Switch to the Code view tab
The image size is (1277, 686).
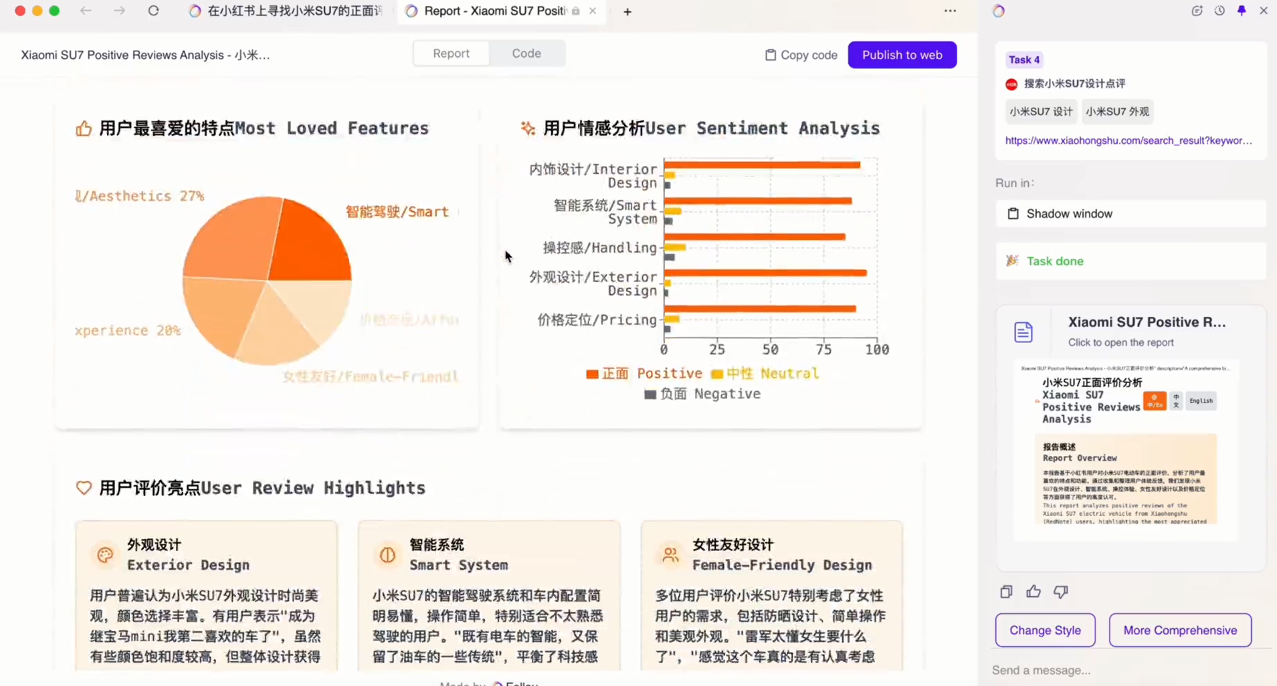pos(526,53)
